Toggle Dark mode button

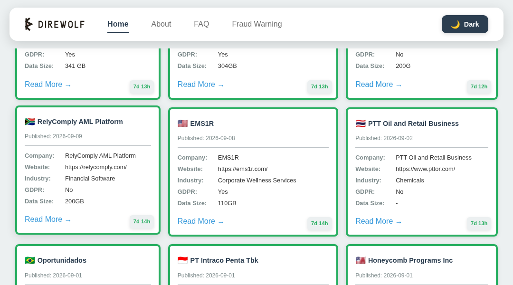[465, 24]
